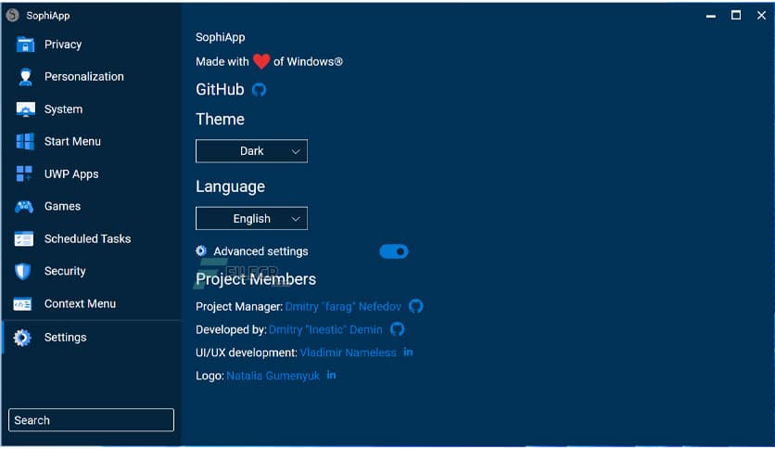This screenshot has width=775, height=449.
Task: Open the Dmitry "Inestic" Demin link
Action: tap(325, 330)
